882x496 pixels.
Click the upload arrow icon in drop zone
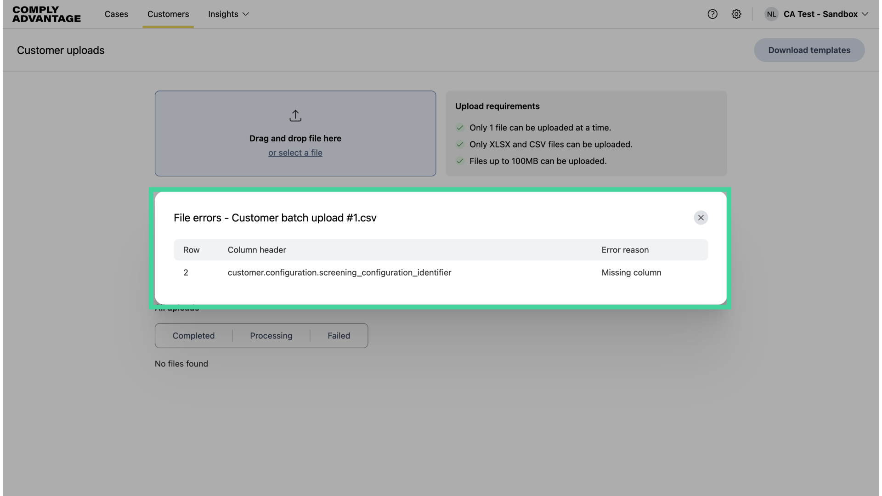click(x=295, y=116)
